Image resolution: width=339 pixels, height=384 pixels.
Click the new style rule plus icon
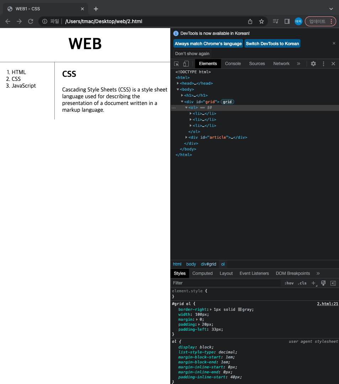coord(313,283)
